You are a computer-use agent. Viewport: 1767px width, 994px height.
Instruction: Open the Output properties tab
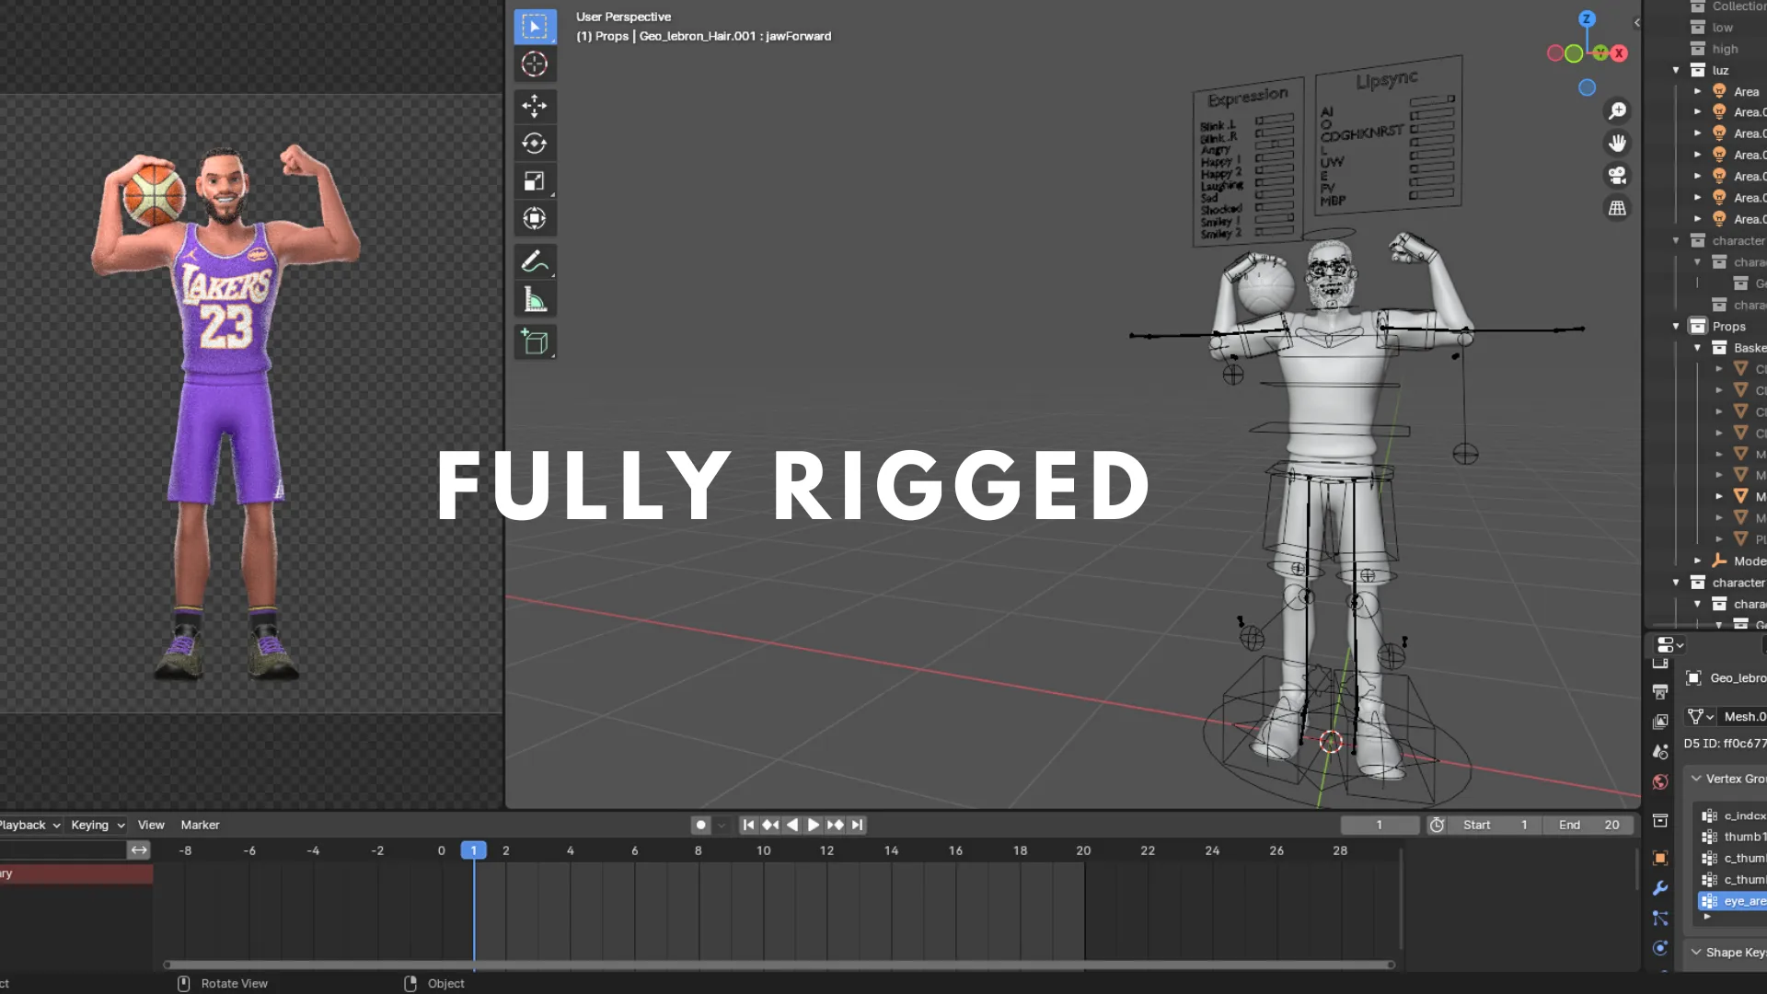point(1660,691)
